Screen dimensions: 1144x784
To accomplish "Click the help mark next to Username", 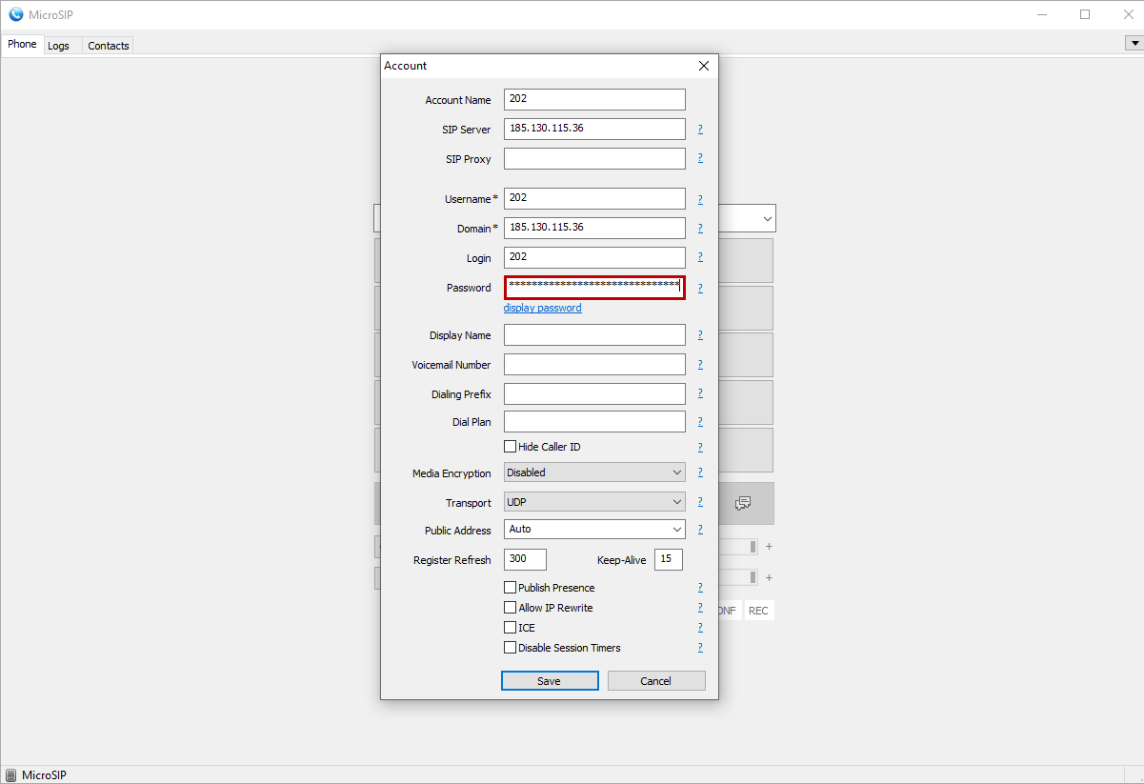I will pyautogui.click(x=700, y=199).
